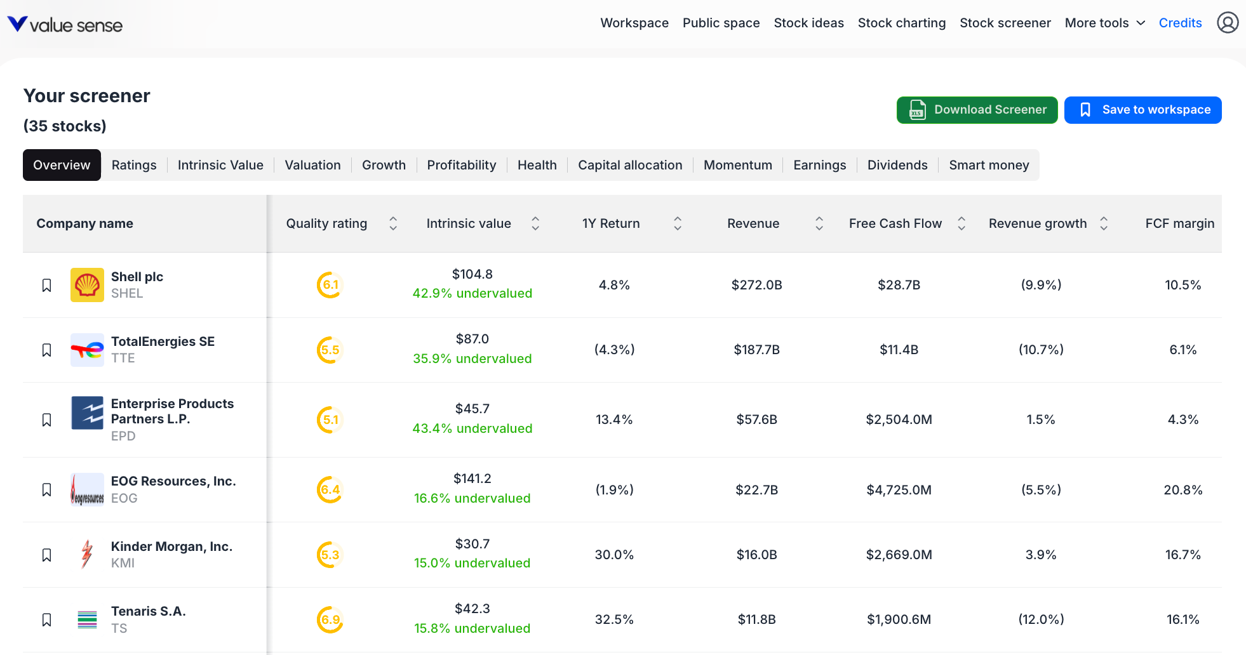Open the Dividends tab

tap(897, 165)
